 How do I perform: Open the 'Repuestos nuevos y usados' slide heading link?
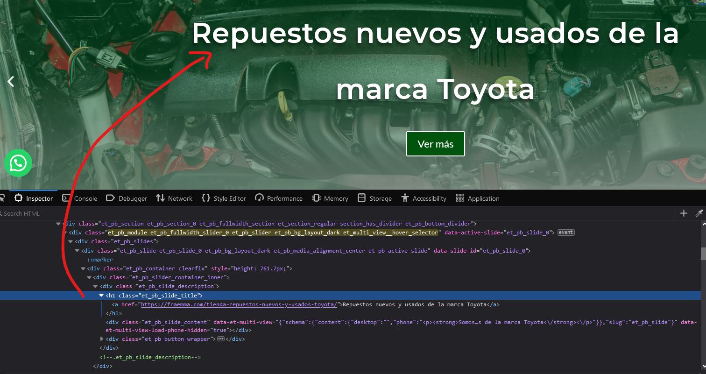click(x=435, y=61)
